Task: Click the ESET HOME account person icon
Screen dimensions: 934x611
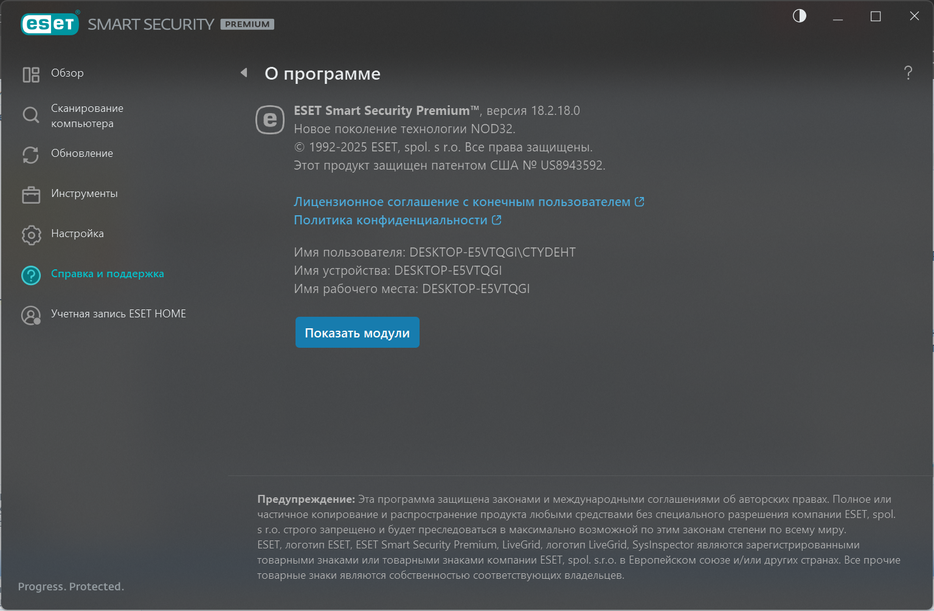Action: [31, 315]
